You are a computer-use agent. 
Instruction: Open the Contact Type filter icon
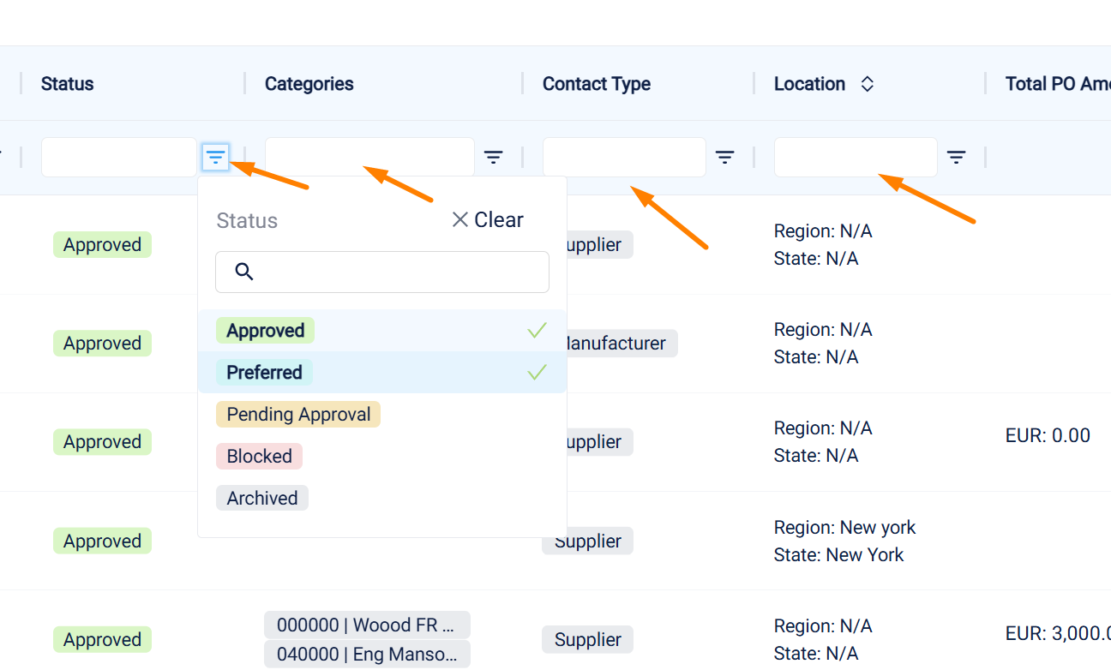[x=725, y=157]
